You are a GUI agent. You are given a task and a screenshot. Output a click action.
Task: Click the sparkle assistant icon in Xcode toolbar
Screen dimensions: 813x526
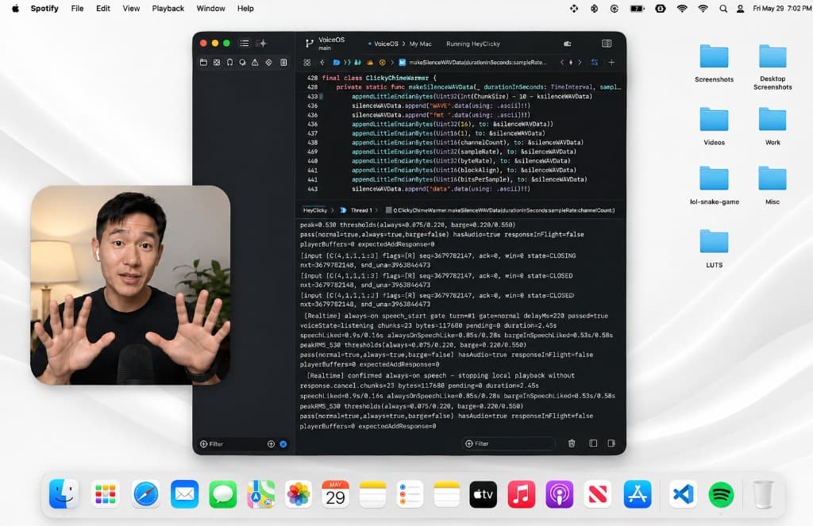pos(262,44)
